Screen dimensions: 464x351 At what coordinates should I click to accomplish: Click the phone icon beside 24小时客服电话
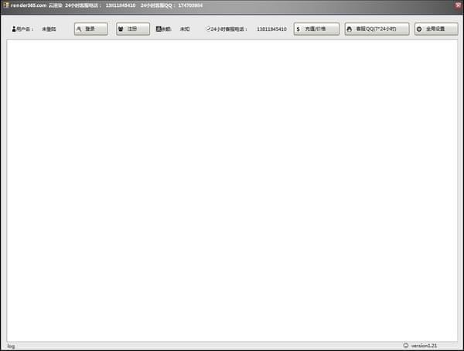click(x=207, y=29)
